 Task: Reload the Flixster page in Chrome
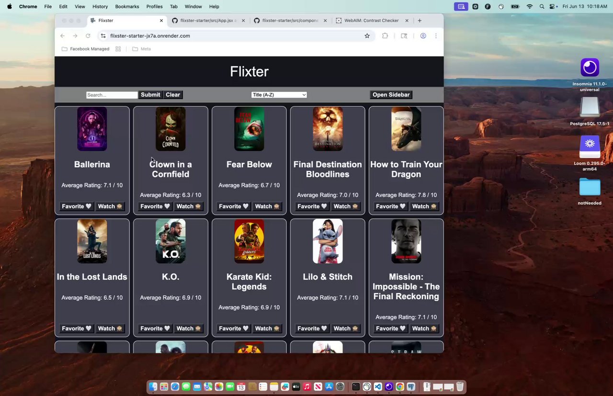(88, 36)
